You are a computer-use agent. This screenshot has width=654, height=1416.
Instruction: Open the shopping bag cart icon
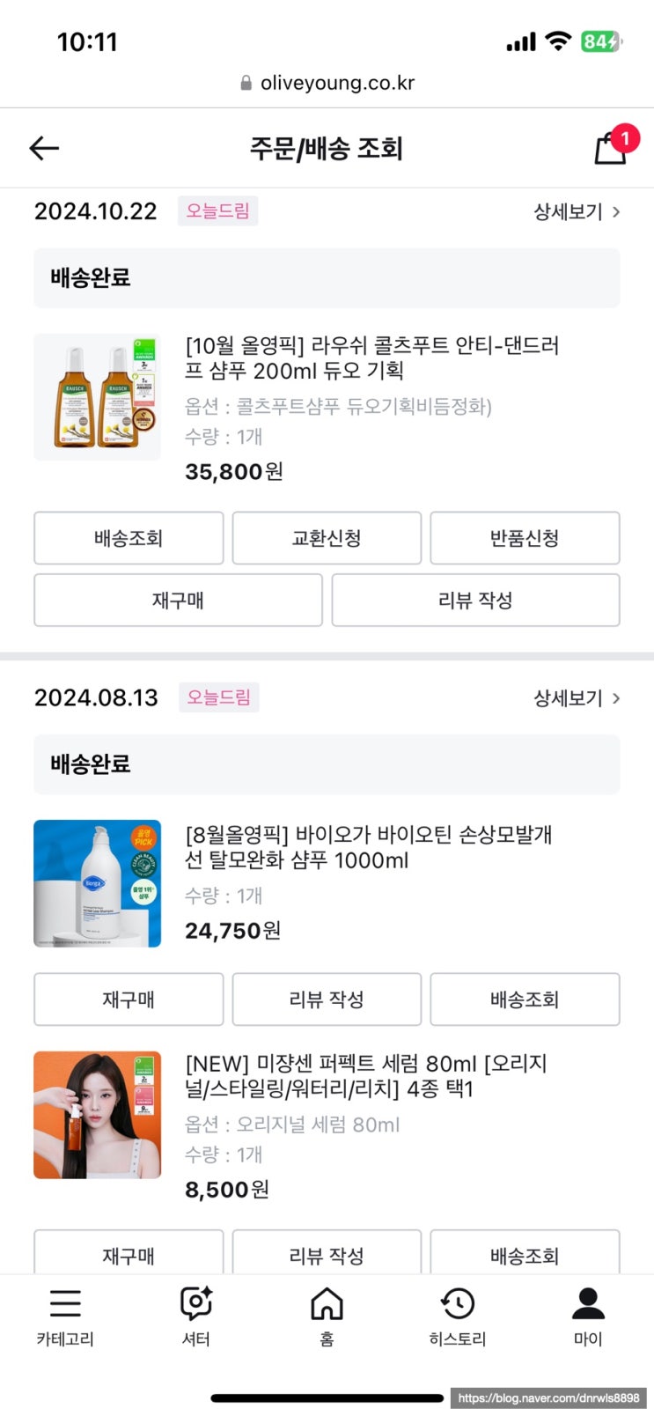pyautogui.click(x=611, y=148)
